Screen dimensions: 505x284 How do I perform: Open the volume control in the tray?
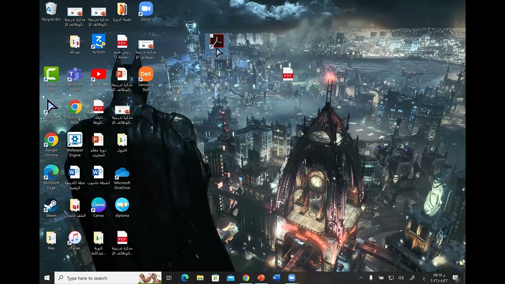[401, 278]
